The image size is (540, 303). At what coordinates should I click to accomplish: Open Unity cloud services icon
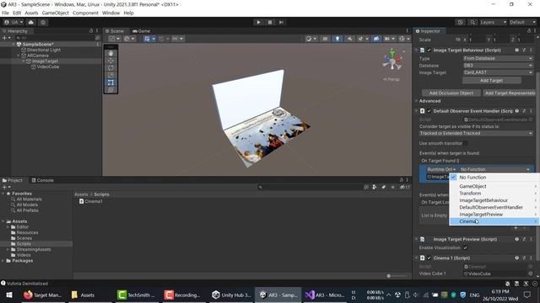click(x=31, y=23)
